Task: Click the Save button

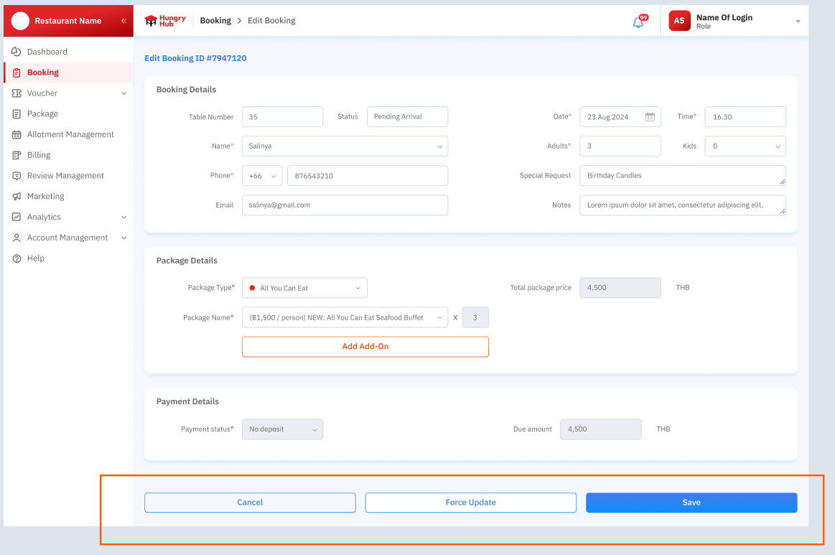Action: [691, 503]
